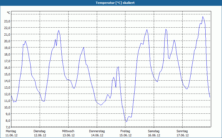Viewport: 222px width, 138px height.
Task: Click the Dienstag day label
Action: click(39, 131)
